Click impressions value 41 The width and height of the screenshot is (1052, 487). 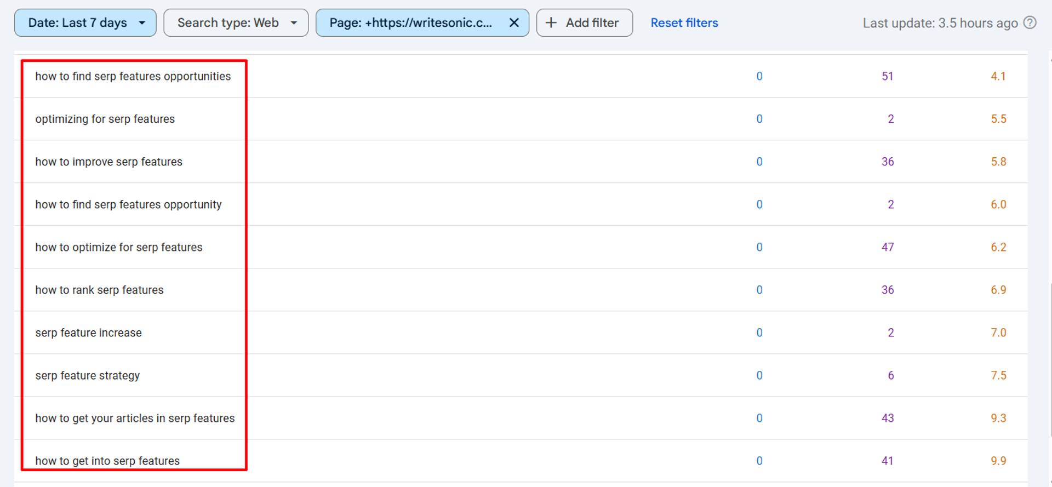pos(888,461)
